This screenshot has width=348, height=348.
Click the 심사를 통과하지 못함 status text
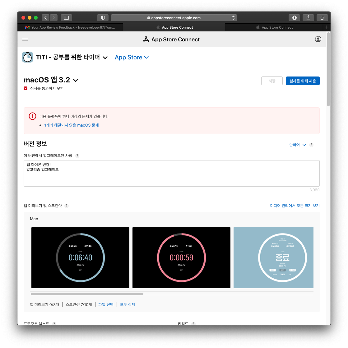47,88
